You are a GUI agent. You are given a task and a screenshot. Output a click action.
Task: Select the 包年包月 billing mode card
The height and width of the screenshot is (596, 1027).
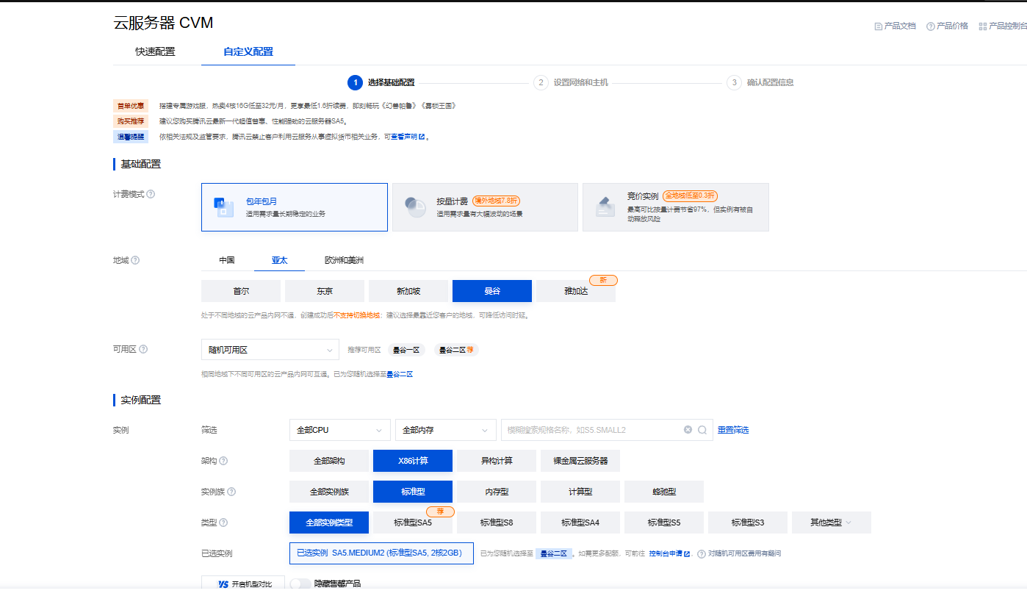(x=295, y=207)
